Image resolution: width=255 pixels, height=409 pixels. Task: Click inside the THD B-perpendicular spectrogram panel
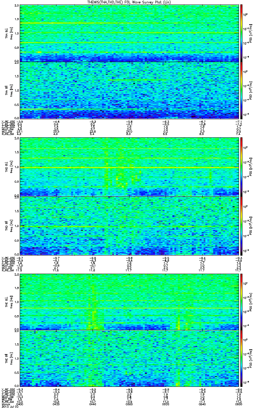tap(130, 167)
